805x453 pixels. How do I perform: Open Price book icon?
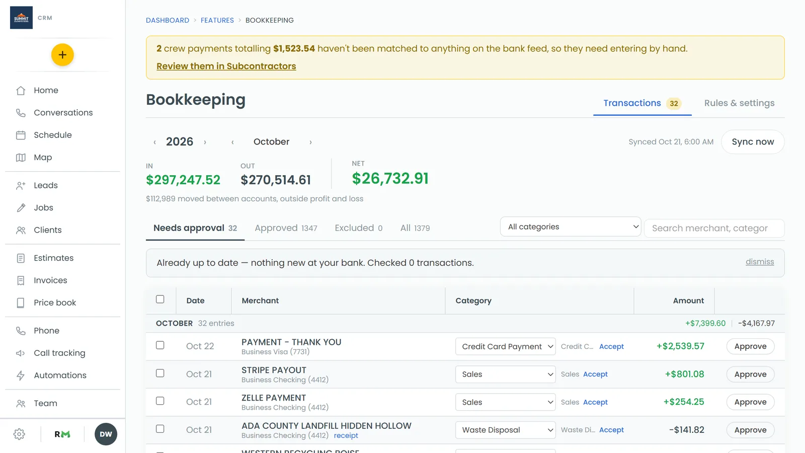click(x=21, y=303)
